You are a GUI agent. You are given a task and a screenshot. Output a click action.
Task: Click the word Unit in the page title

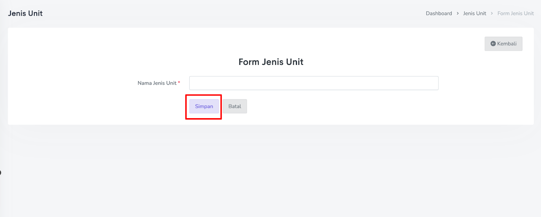pyautogui.click(x=35, y=13)
